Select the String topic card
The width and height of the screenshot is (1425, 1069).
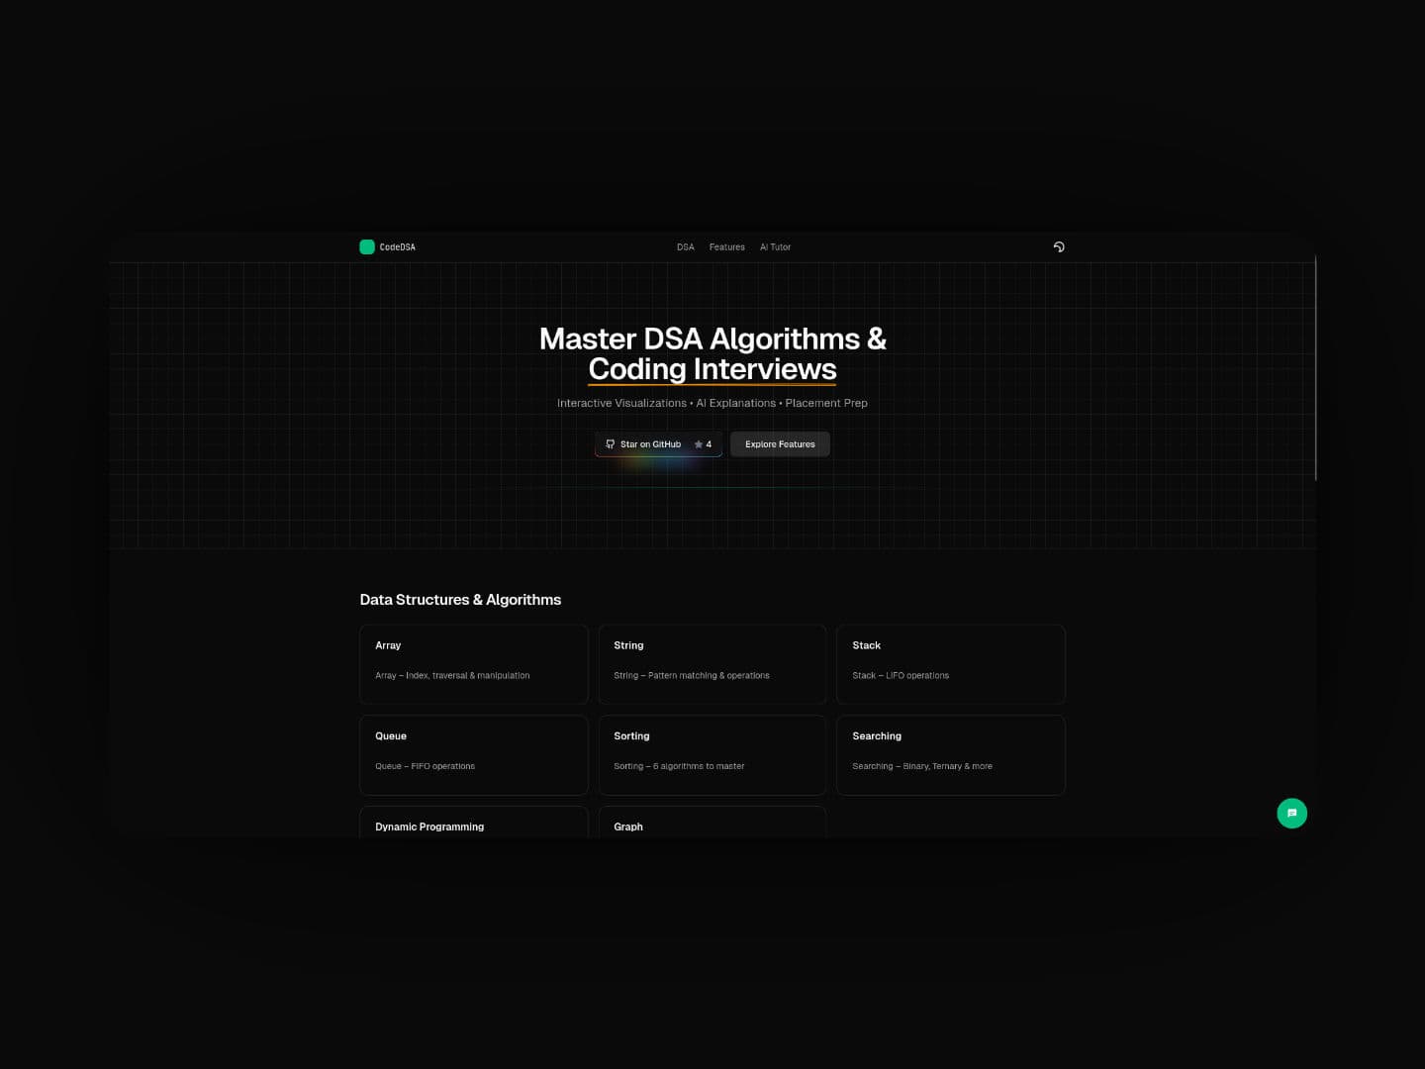coord(712,663)
